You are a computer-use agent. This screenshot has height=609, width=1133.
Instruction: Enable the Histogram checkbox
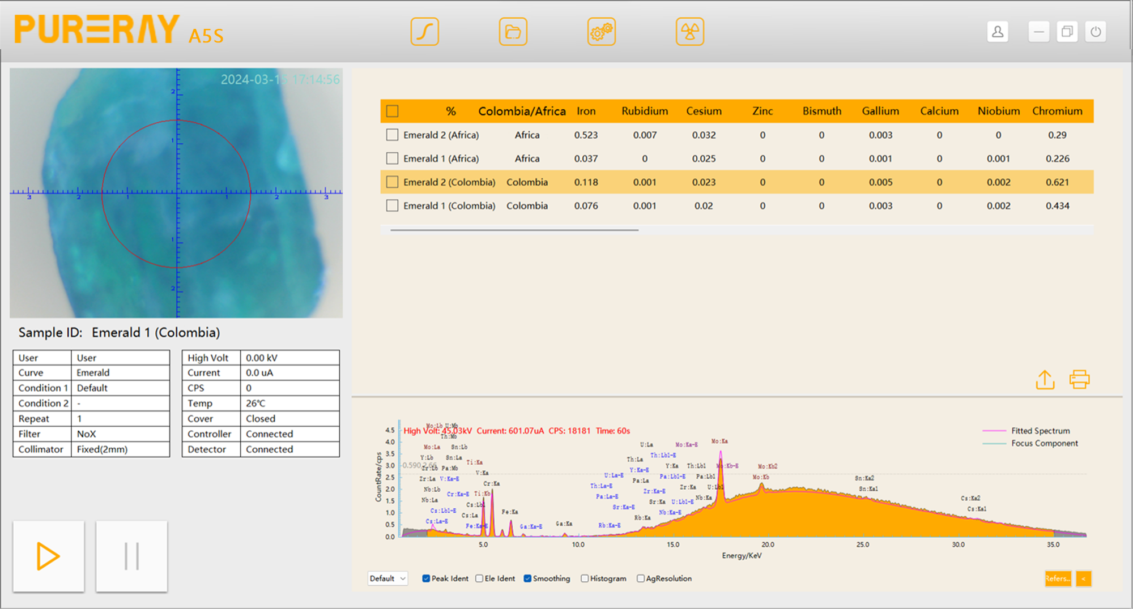pyautogui.click(x=585, y=578)
